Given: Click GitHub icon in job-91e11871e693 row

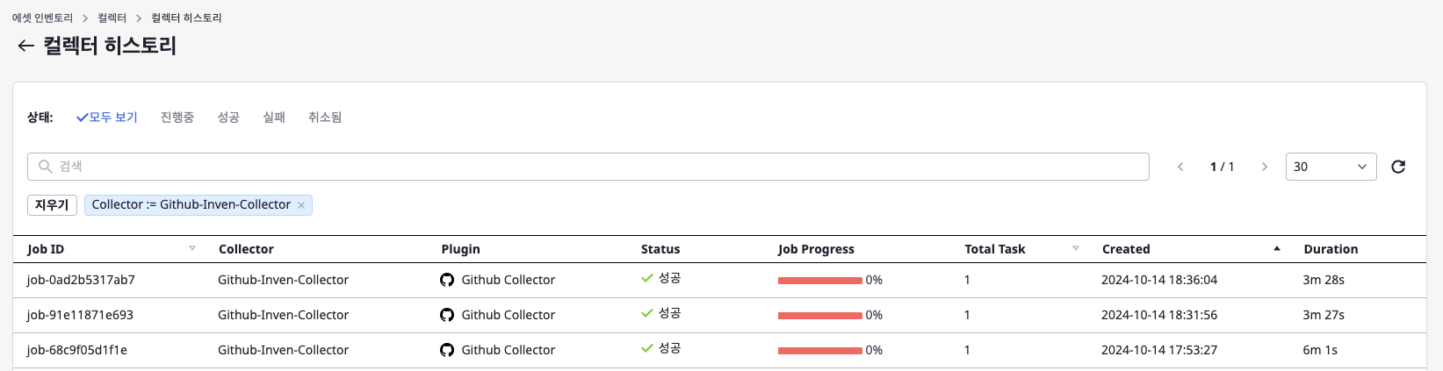Looking at the screenshot, I should [x=447, y=315].
